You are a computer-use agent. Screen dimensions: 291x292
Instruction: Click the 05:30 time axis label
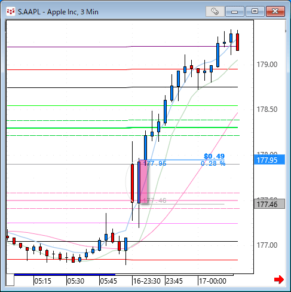tap(76, 281)
